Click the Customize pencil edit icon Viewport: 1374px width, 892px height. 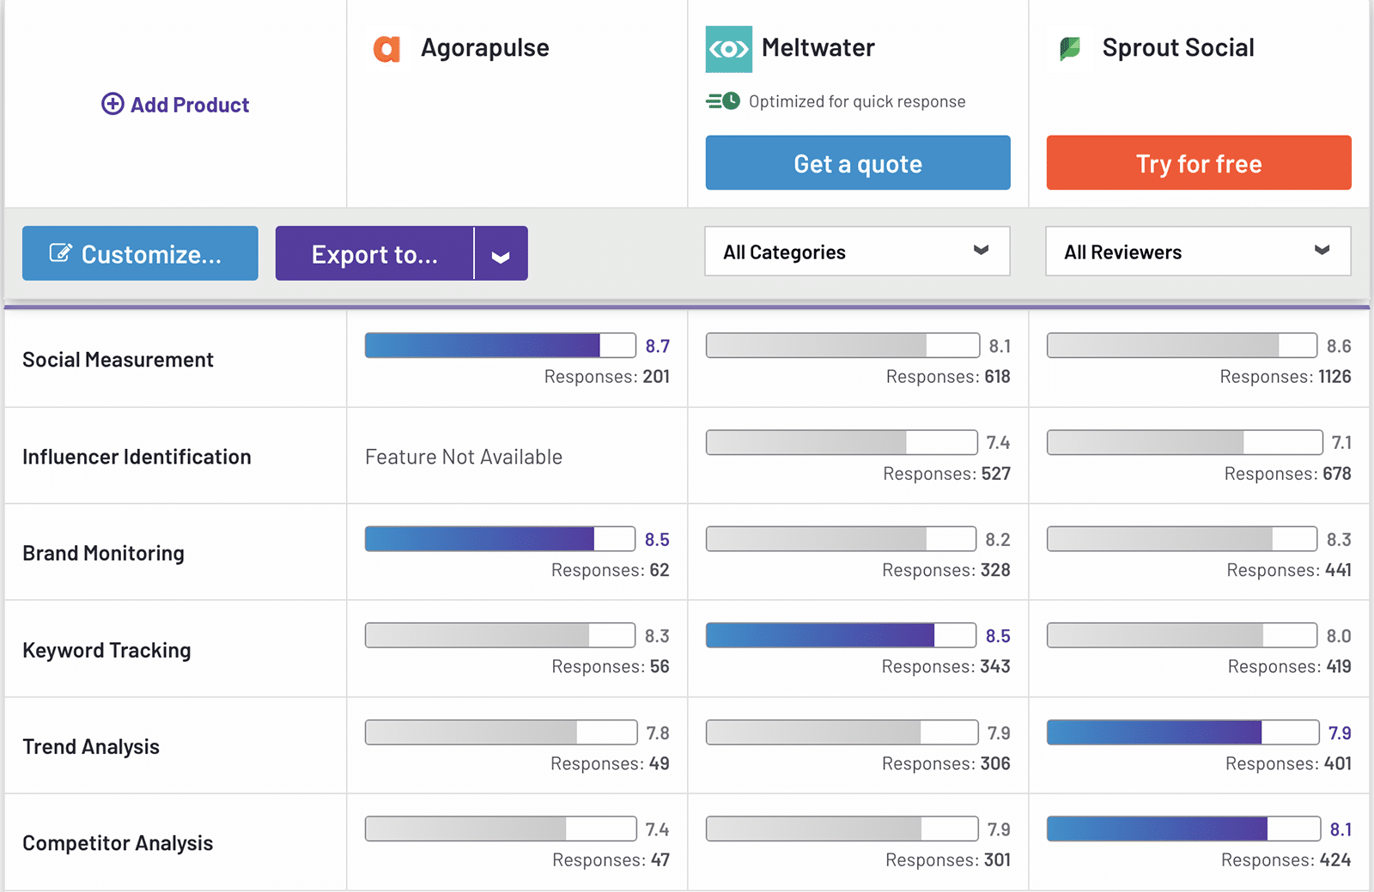tap(60, 253)
